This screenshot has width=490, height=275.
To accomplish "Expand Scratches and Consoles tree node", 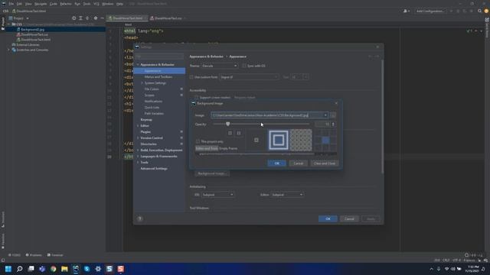I will [x=8, y=50].
